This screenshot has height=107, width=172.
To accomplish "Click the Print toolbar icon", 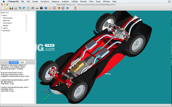I will [15, 8].
